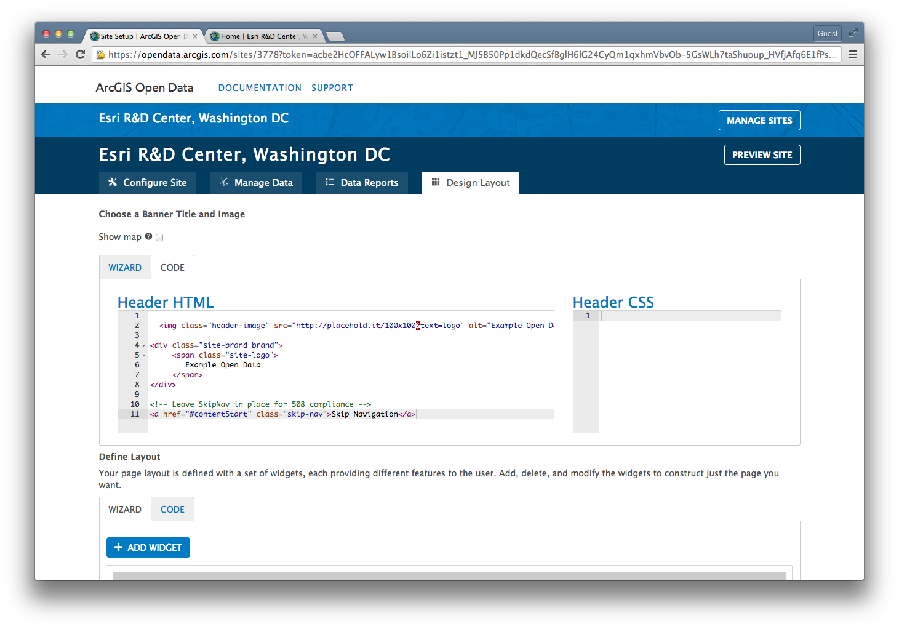
Task: Click the Show map help question icon
Action: click(x=148, y=236)
